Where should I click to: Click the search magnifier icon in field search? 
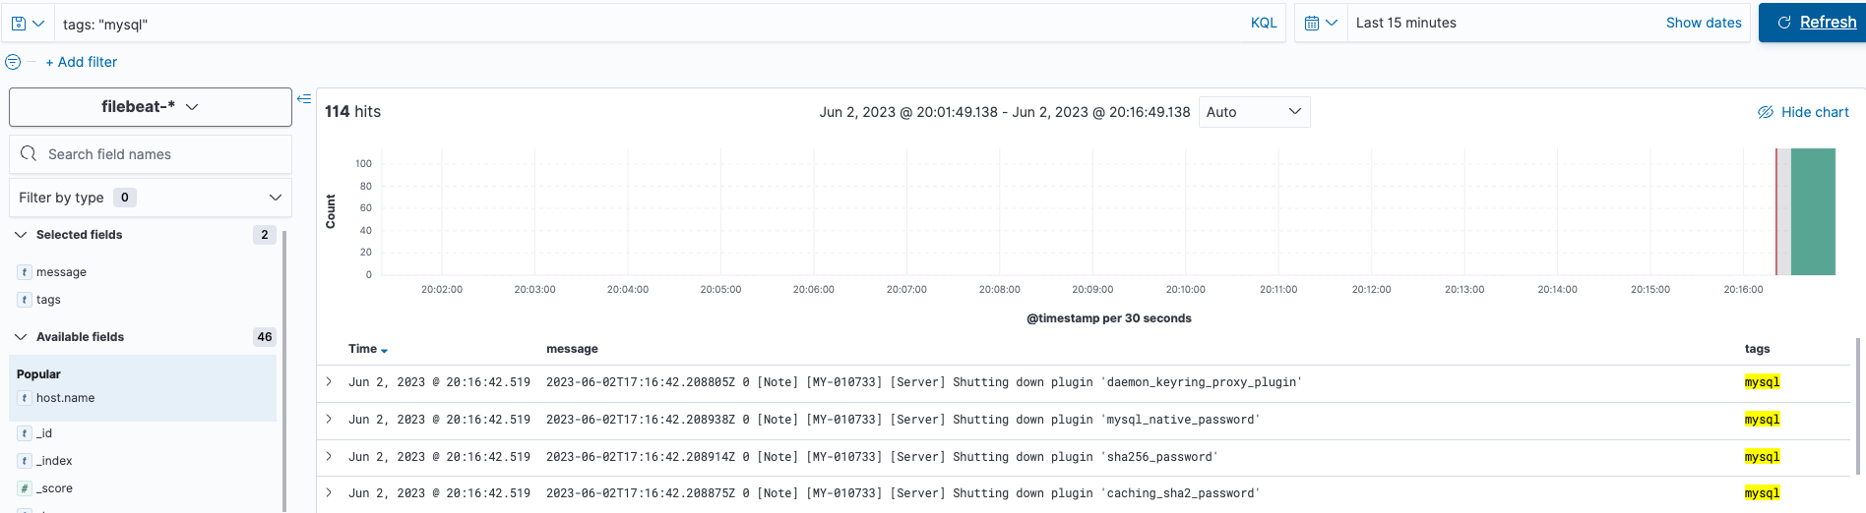29,154
